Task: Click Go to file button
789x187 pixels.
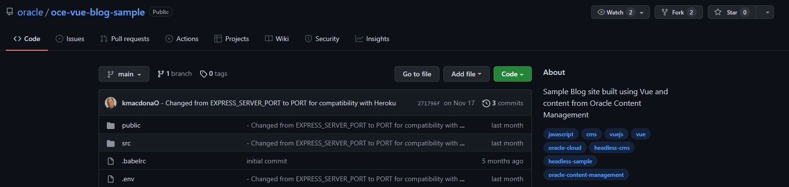Action: pos(417,74)
